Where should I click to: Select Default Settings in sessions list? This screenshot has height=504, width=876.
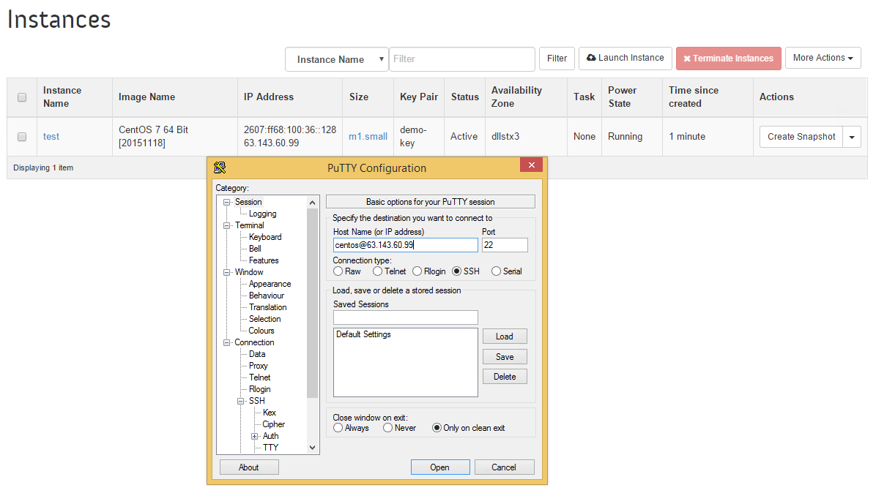point(364,334)
